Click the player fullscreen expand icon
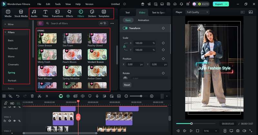 point(251,131)
